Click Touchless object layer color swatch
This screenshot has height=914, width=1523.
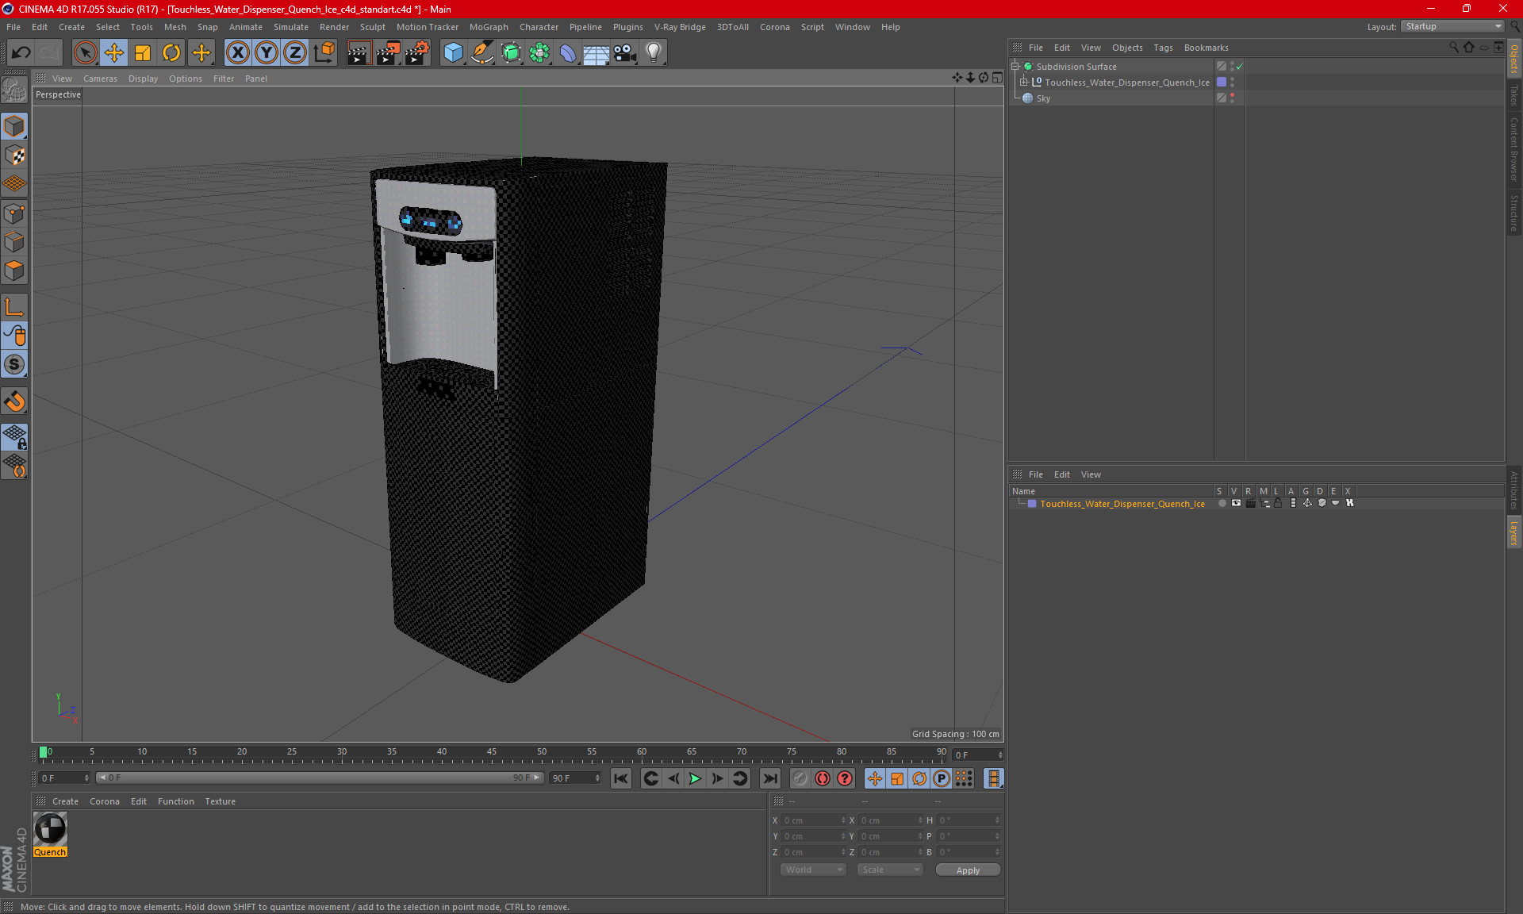[x=1222, y=83]
